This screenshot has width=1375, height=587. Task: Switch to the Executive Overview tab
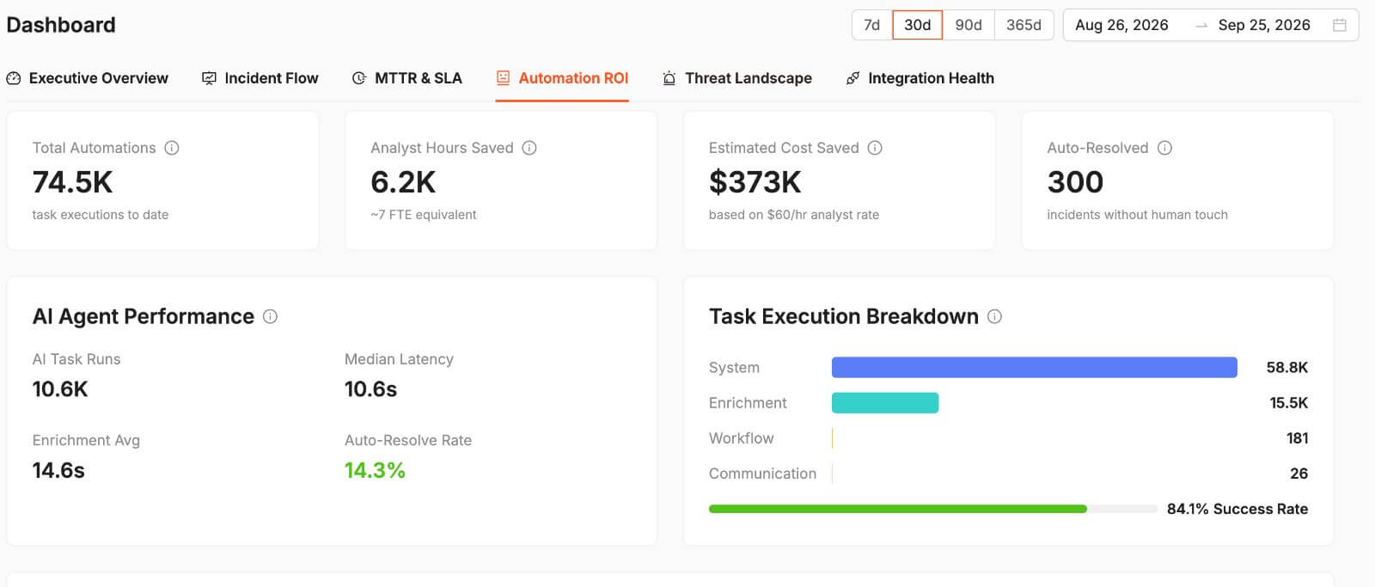tap(88, 78)
